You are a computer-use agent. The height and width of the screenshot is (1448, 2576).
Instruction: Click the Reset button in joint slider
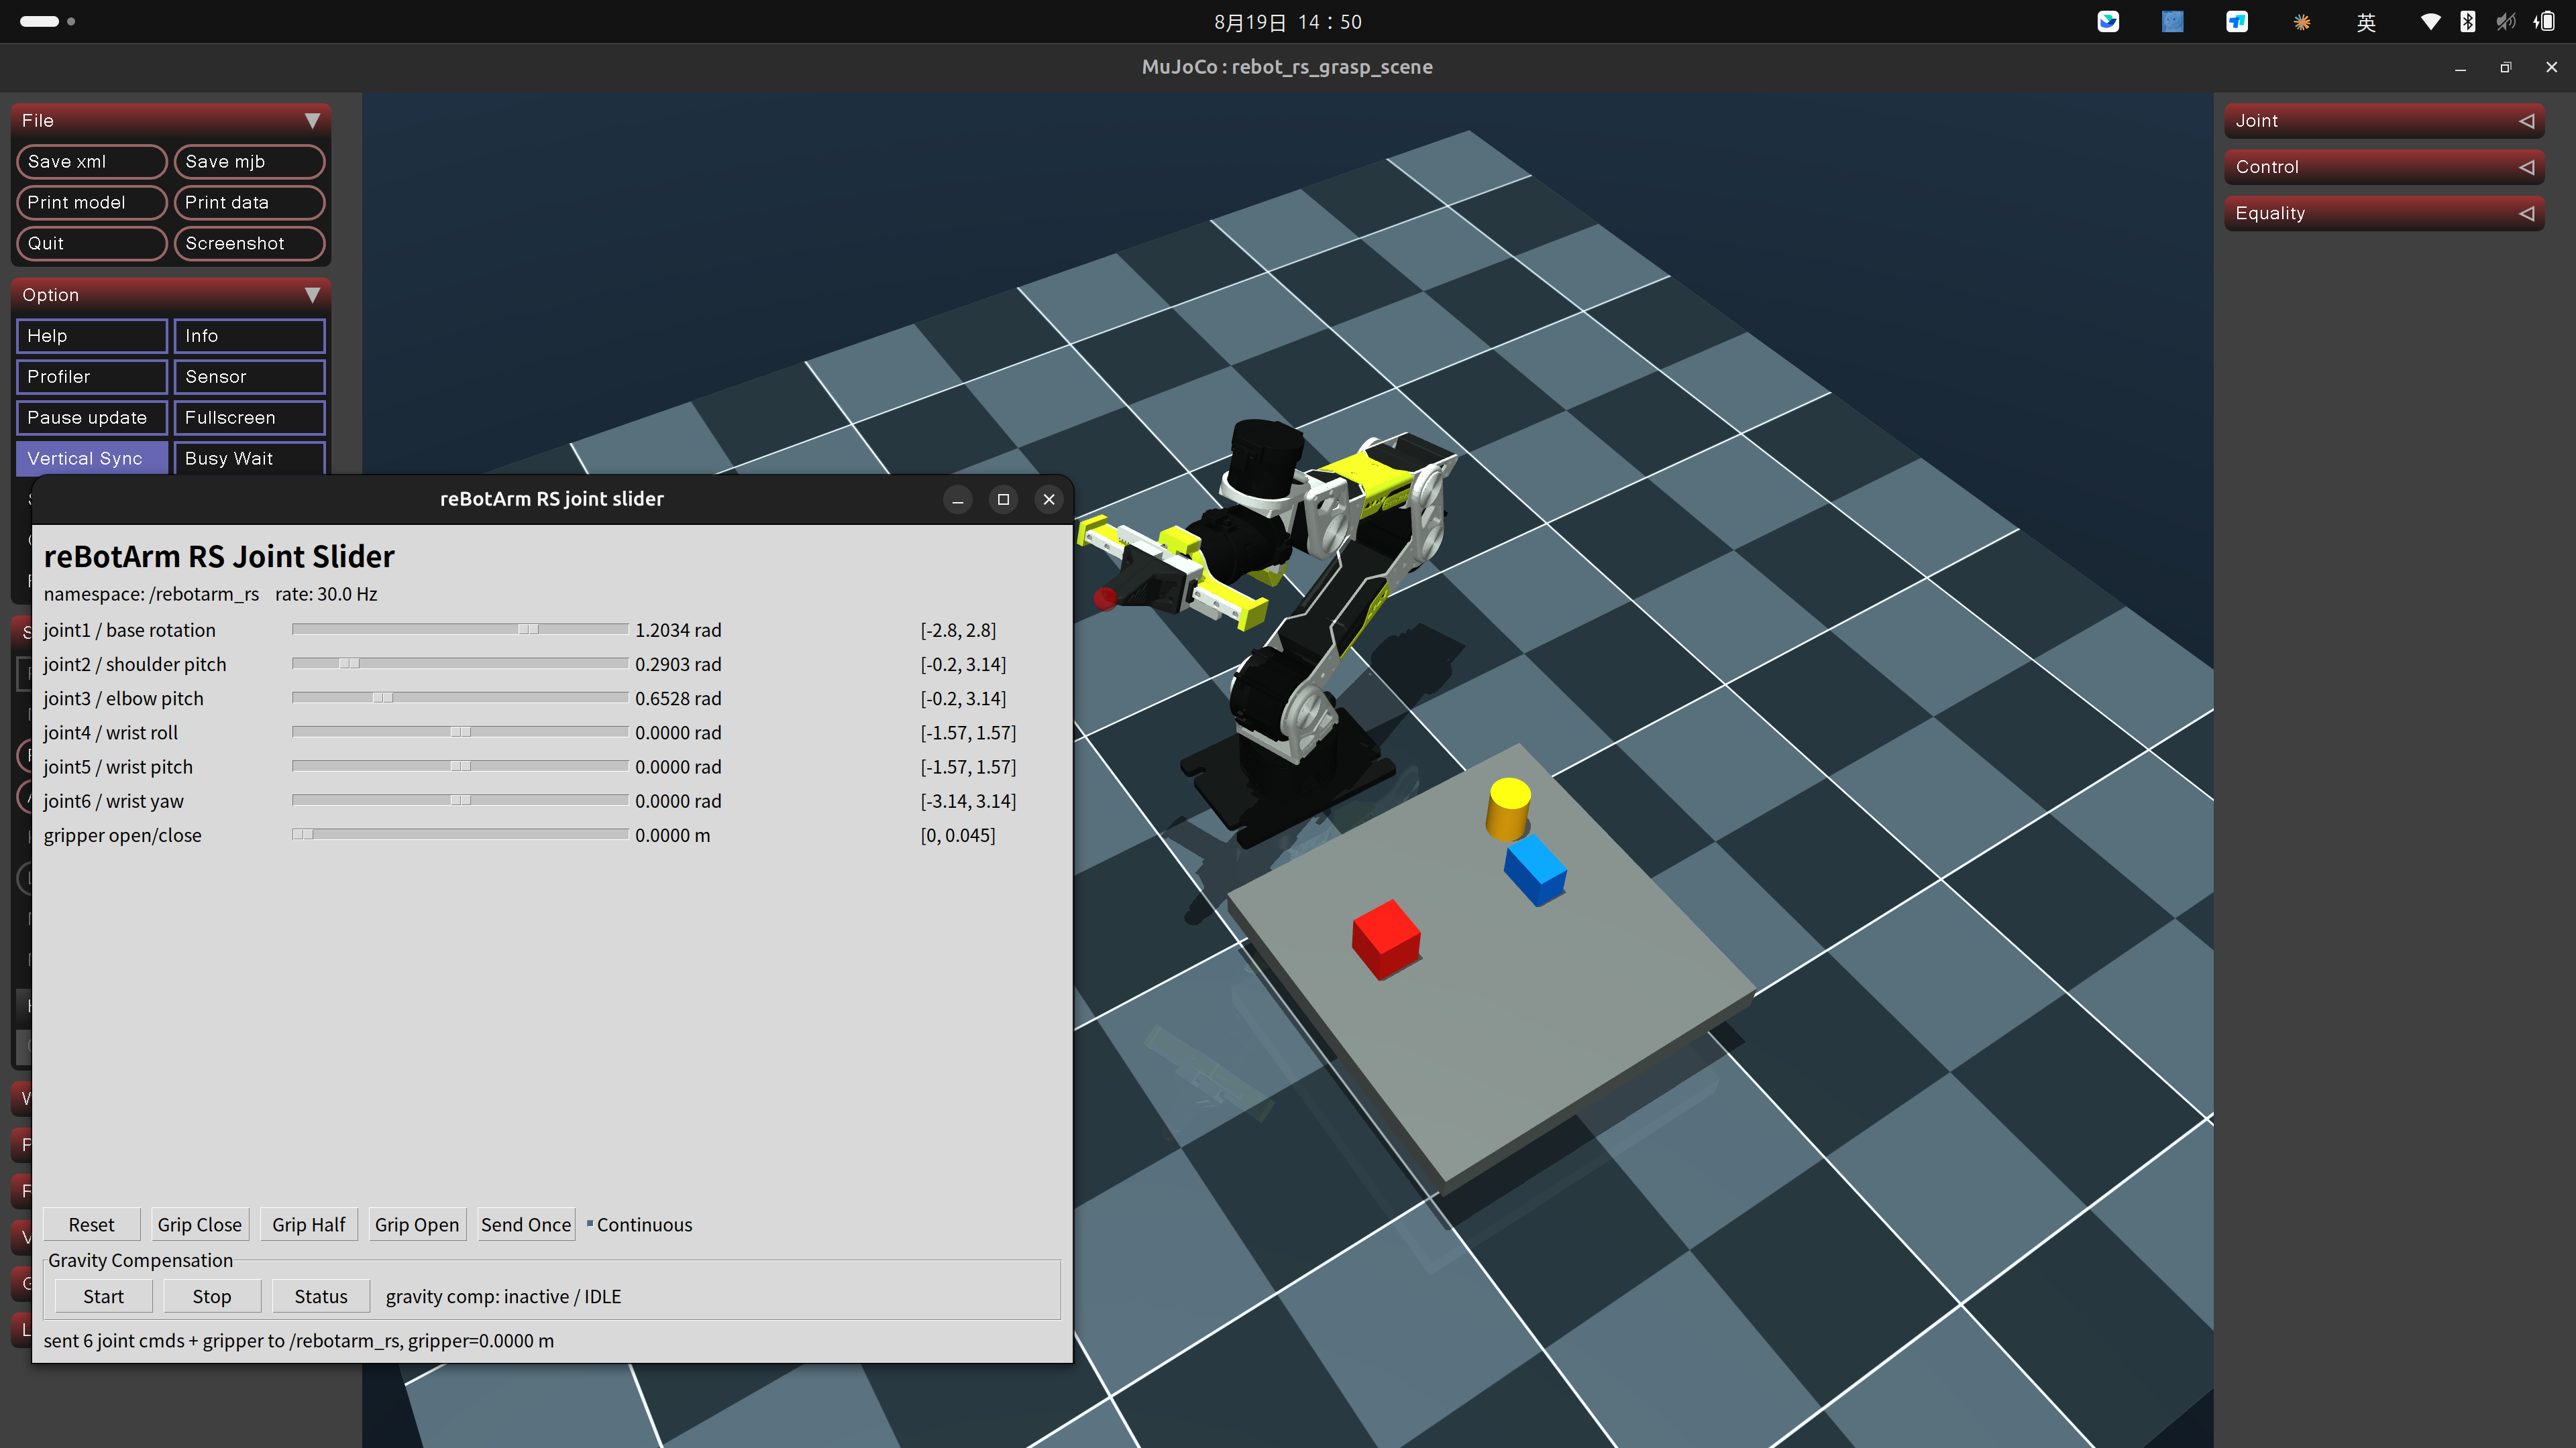92,1224
